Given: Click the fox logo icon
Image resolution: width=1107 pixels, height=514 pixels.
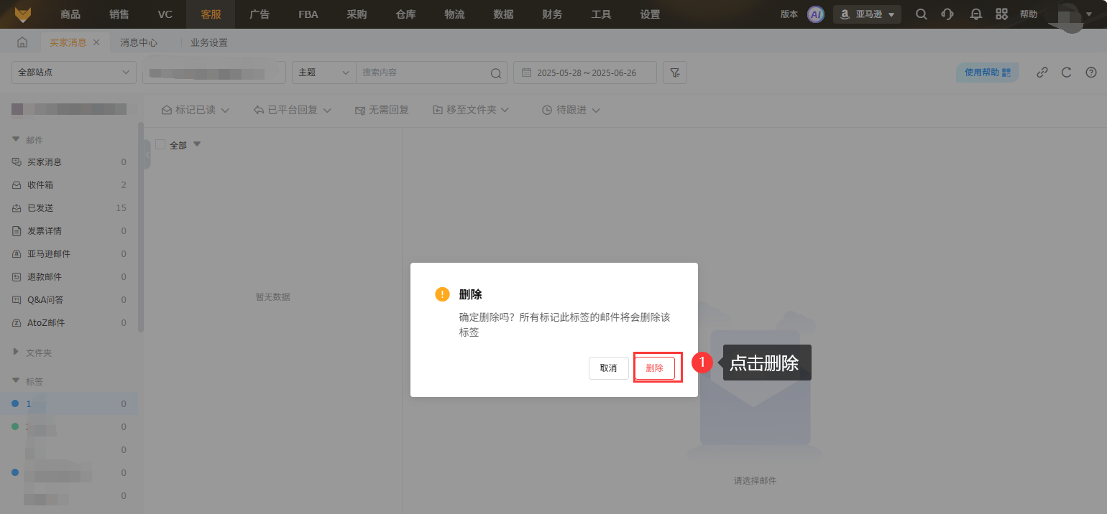Looking at the screenshot, I should [23, 14].
